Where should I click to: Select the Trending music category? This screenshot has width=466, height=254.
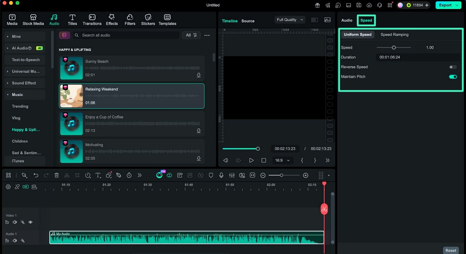pos(20,106)
